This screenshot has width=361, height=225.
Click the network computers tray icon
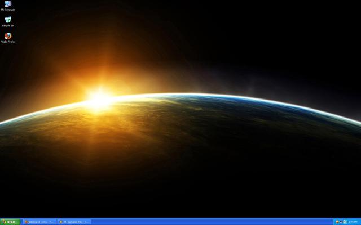[341, 222]
